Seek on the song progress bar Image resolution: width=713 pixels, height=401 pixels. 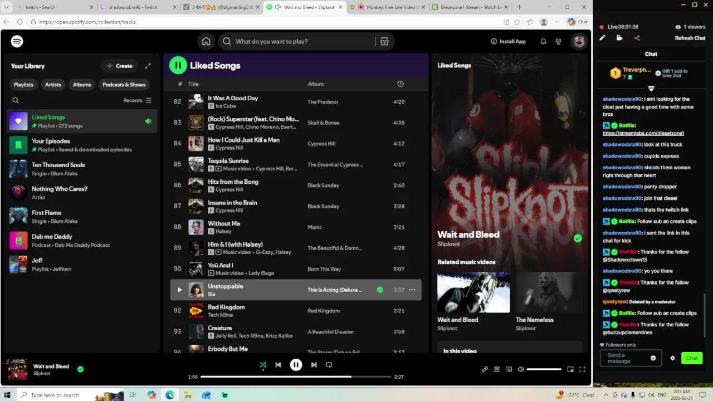pyautogui.click(x=296, y=377)
